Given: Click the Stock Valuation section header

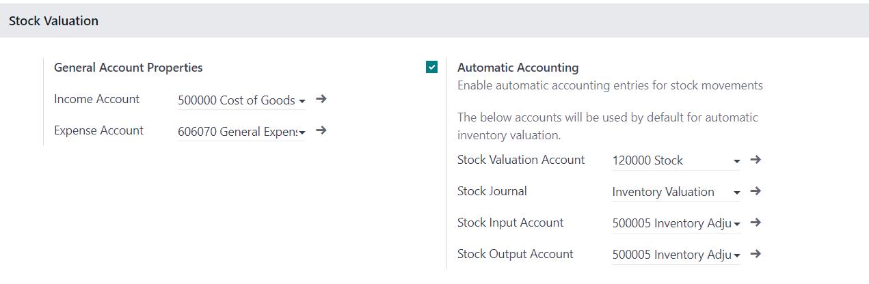Looking at the screenshot, I should click(53, 21).
